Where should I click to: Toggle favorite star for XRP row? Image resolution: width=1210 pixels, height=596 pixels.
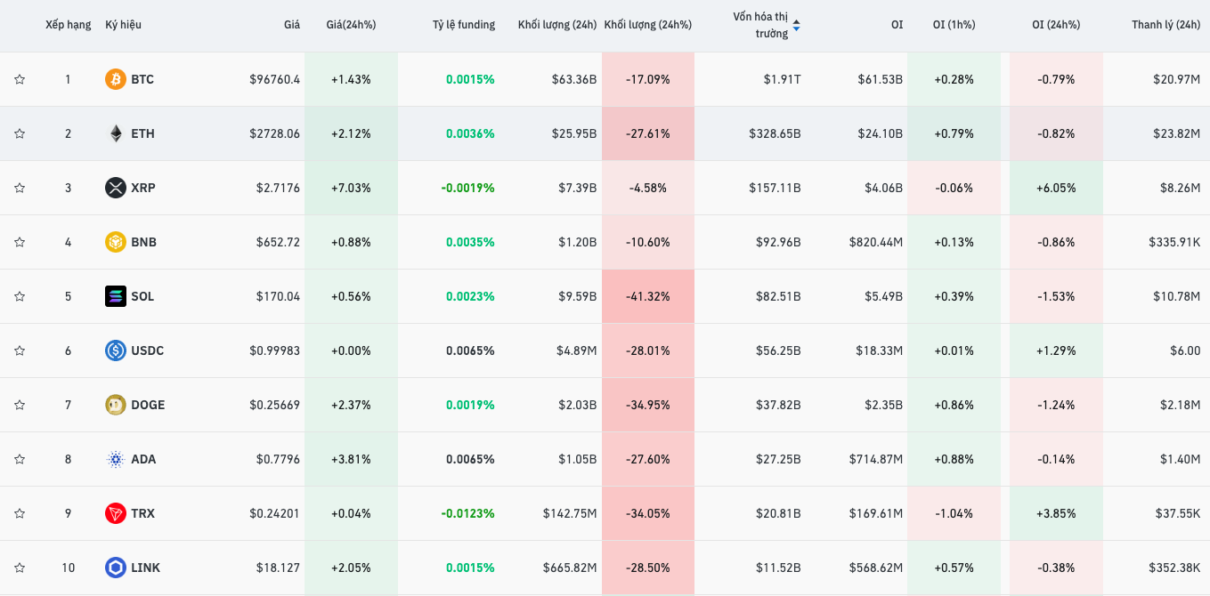point(20,188)
